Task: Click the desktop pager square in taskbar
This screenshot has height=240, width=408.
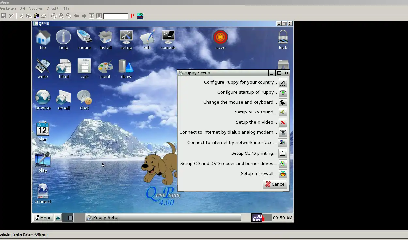Action: click(x=70, y=218)
